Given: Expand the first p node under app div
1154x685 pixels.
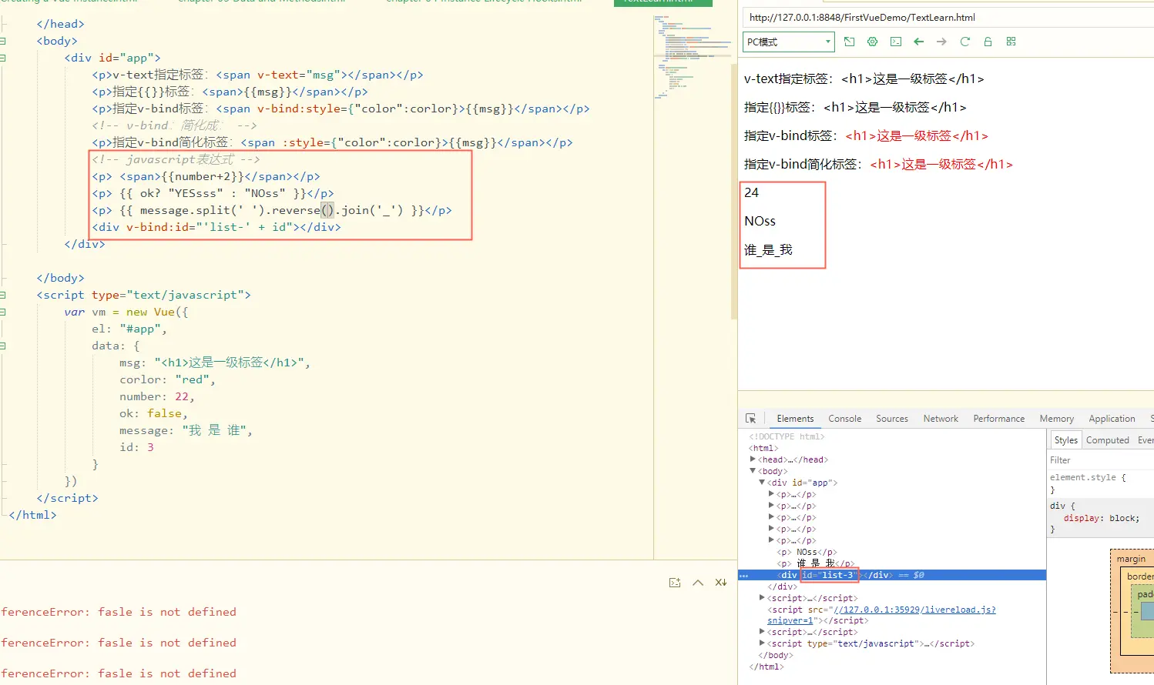Looking at the screenshot, I should pos(771,494).
